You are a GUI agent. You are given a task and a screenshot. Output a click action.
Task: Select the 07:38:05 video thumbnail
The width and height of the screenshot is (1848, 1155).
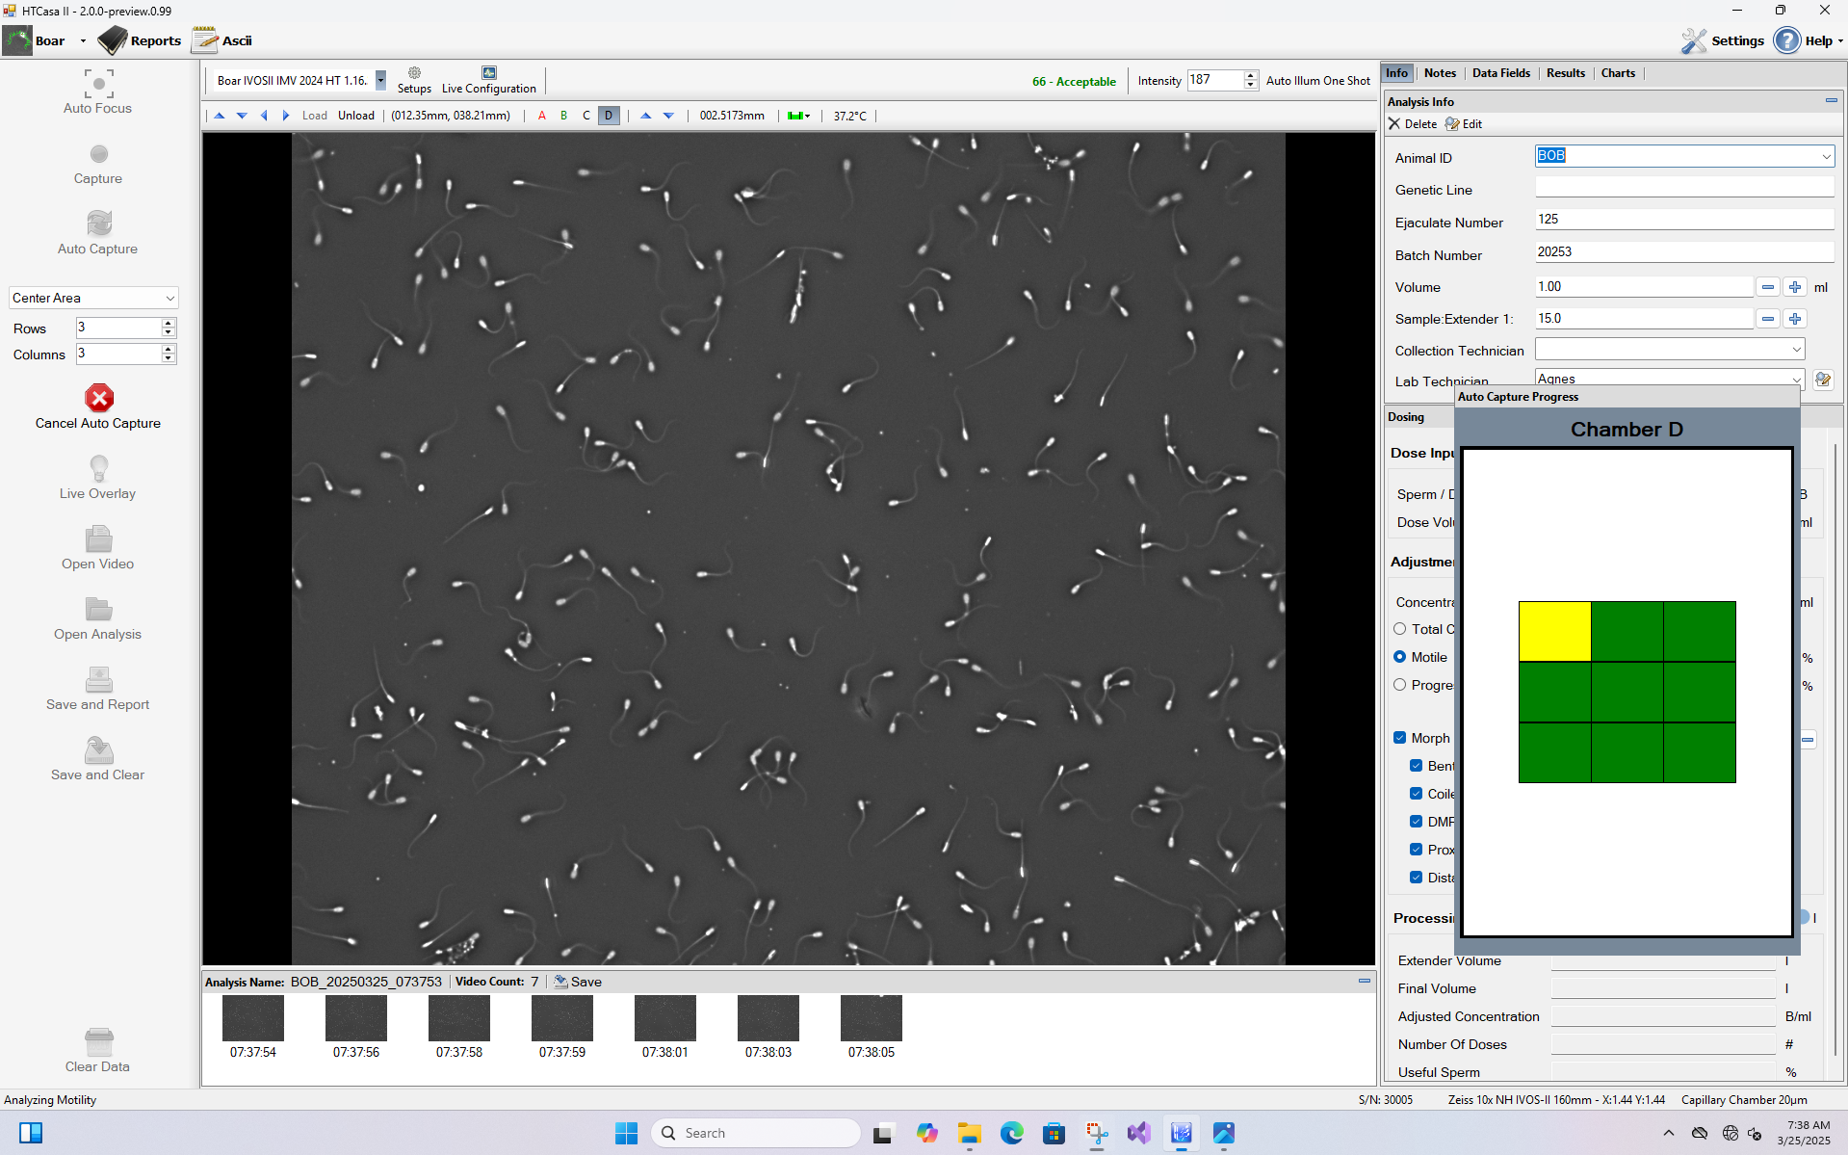(x=871, y=1019)
